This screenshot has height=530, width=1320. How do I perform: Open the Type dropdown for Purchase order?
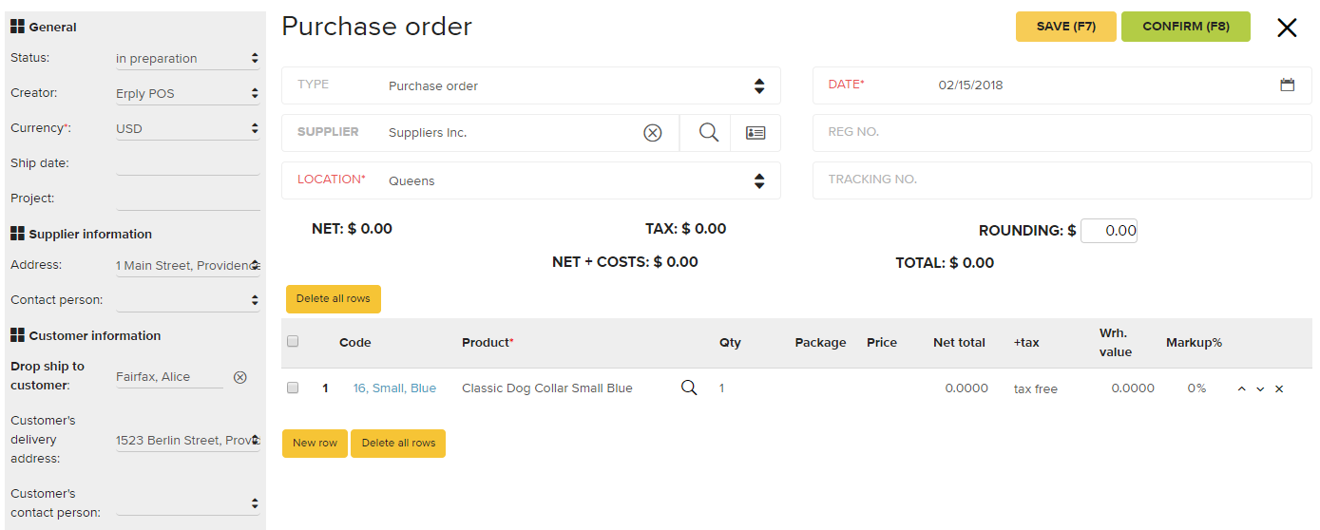pos(531,85)
